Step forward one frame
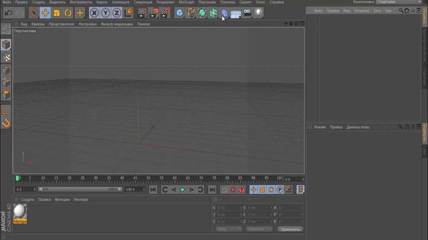The image size is (428, 240). tap(192, 189)
